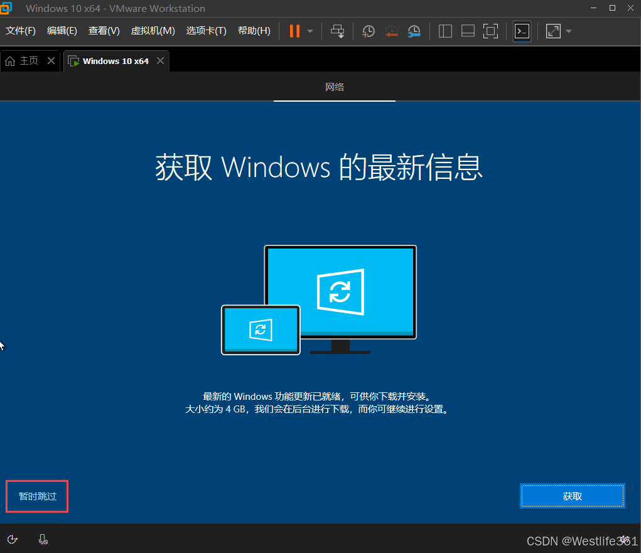Toggle the console view button
This screenshot has width=641, height=553.
click(522, 31)
